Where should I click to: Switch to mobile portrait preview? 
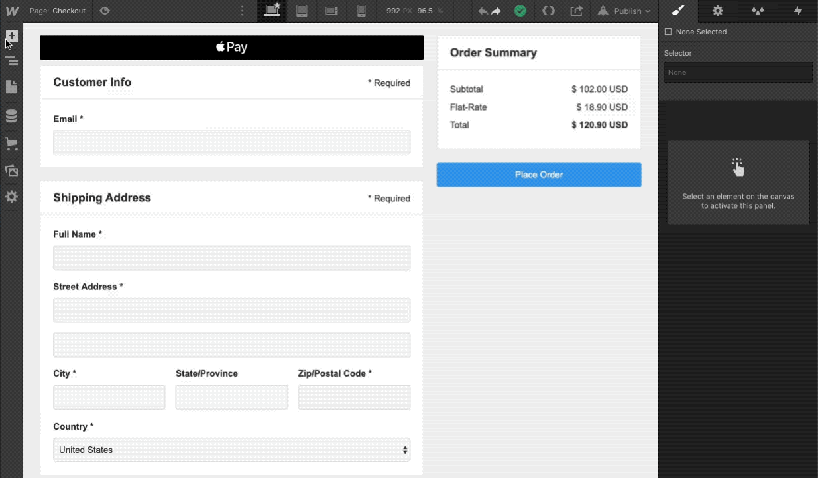(x=361, y=11)
